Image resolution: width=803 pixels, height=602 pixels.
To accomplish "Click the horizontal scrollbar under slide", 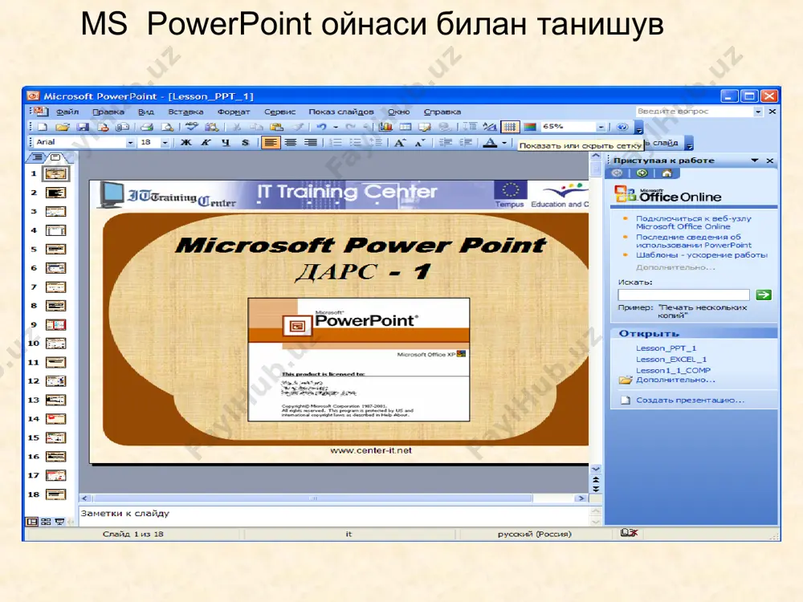I will pyautogui.click(x=334, y=498).
